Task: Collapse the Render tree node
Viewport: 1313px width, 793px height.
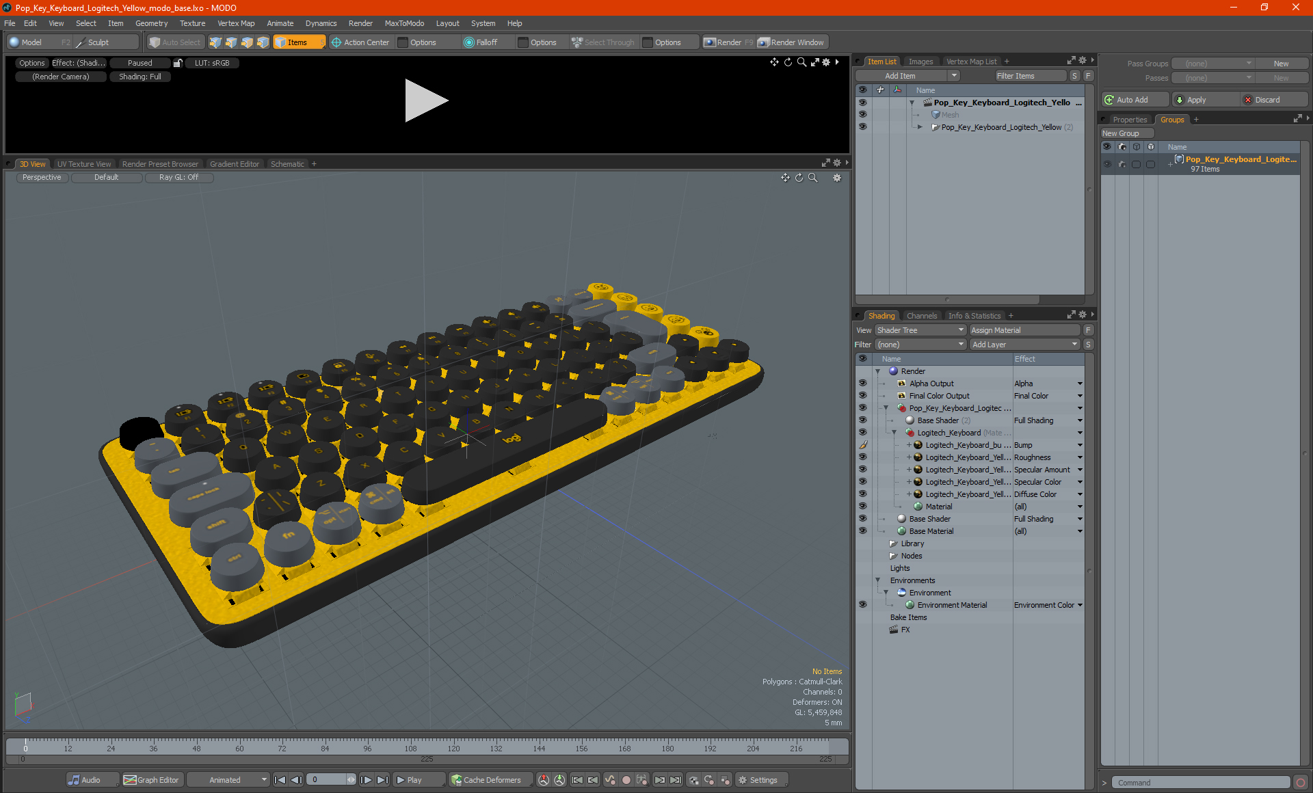Action: click(878, 371)
